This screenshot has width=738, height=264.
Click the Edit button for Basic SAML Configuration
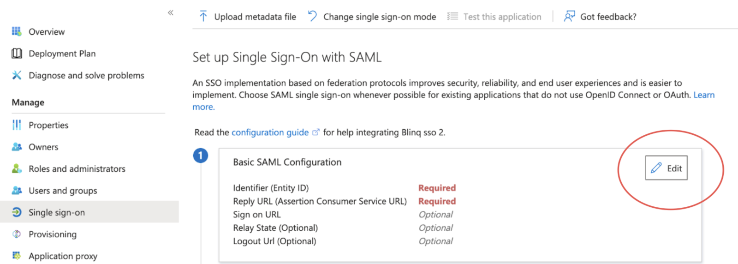666,168
